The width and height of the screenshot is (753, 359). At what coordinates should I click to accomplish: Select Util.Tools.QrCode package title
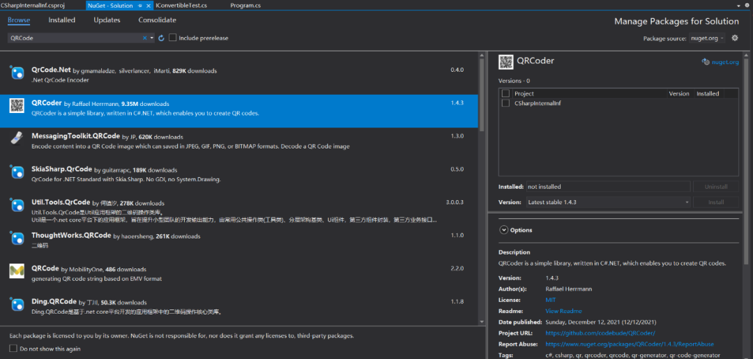pyautogui.click(x=61, y=203)
